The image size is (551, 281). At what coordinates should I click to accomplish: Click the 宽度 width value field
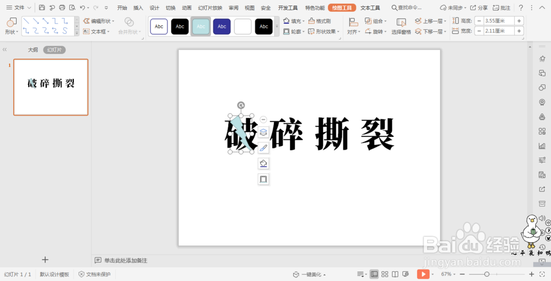(499, 31)
